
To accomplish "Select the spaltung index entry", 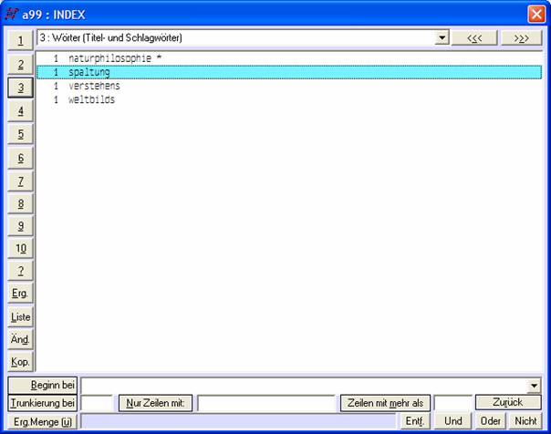I will coord(289,72).
